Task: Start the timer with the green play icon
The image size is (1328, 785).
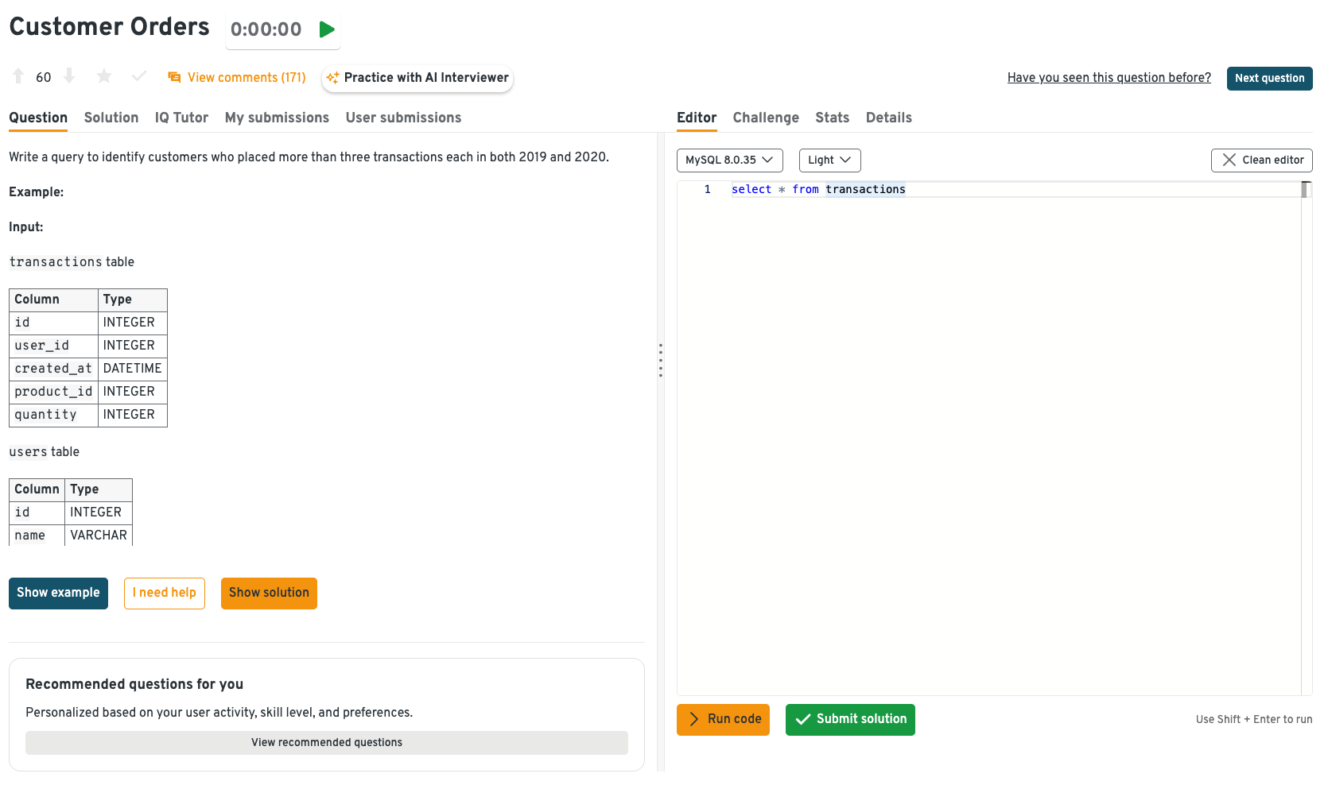Action: 326,30
